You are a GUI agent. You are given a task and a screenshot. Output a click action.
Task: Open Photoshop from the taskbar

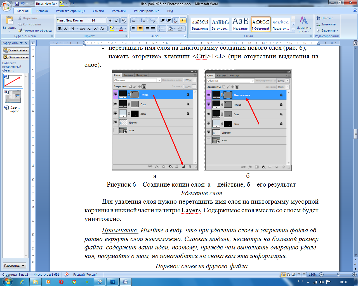point(113,282)
